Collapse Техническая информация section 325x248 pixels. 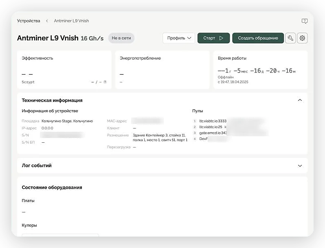click(x=300, y=100)
